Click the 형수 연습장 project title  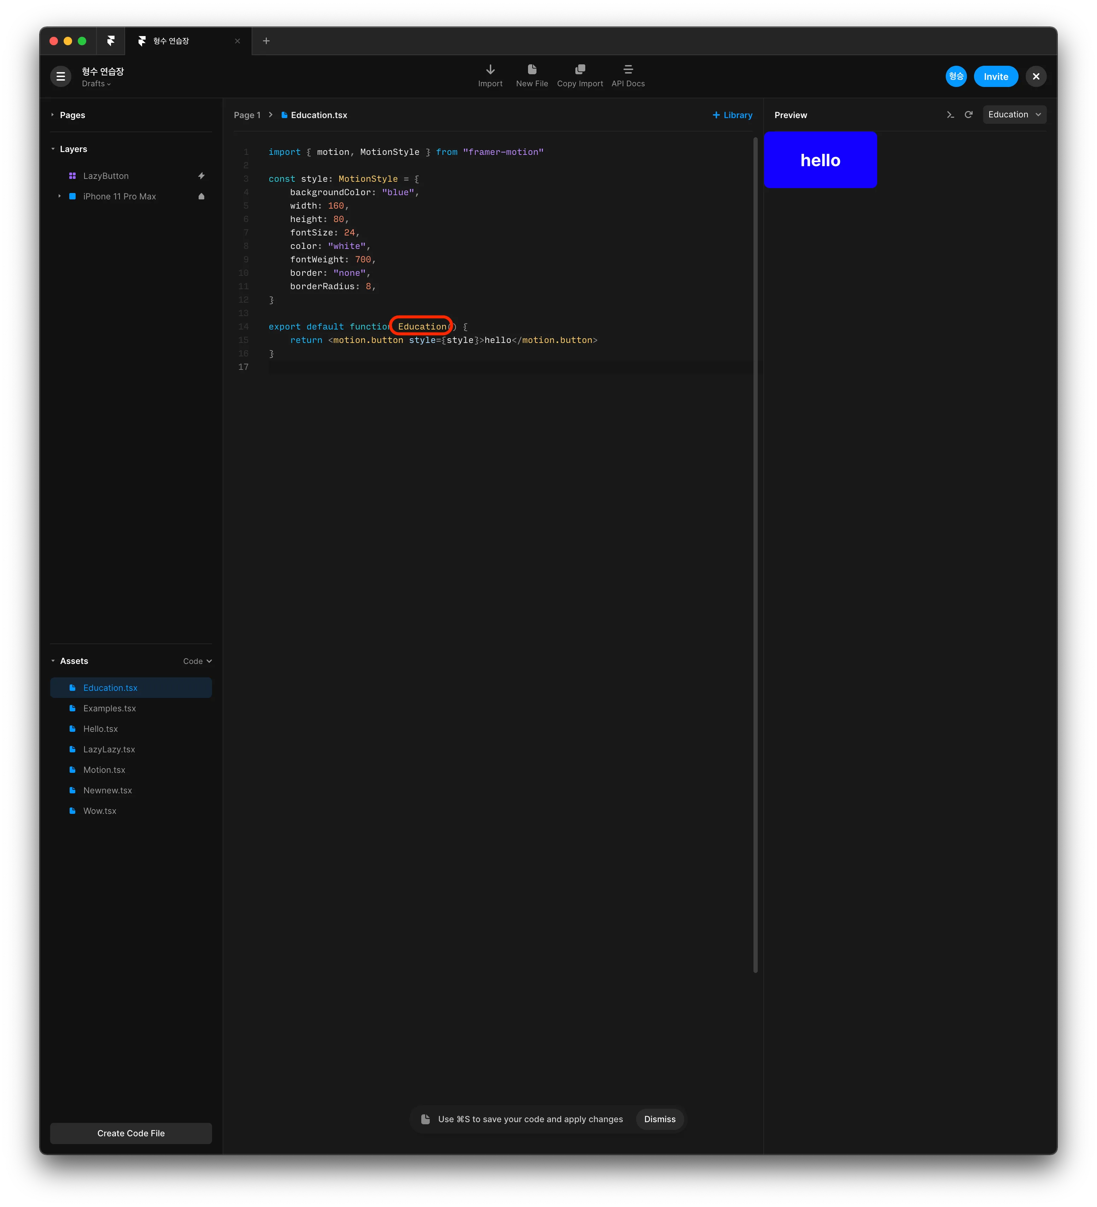(x=103, y=71)
